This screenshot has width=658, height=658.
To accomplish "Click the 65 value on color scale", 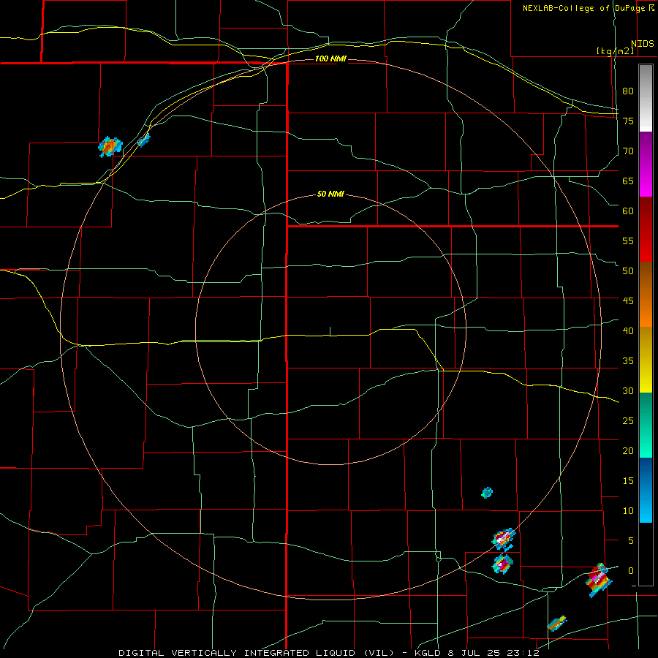I will 628,181.
